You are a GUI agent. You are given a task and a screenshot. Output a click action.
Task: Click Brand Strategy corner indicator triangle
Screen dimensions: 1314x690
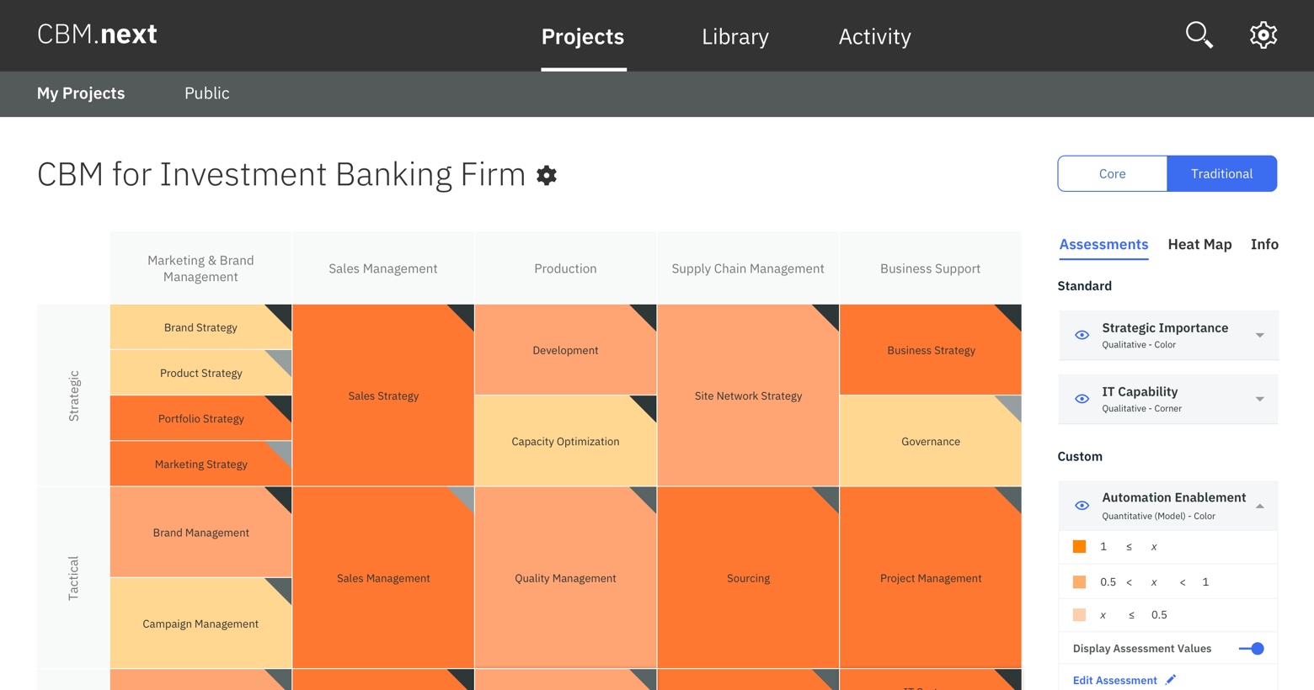point(281,315)
